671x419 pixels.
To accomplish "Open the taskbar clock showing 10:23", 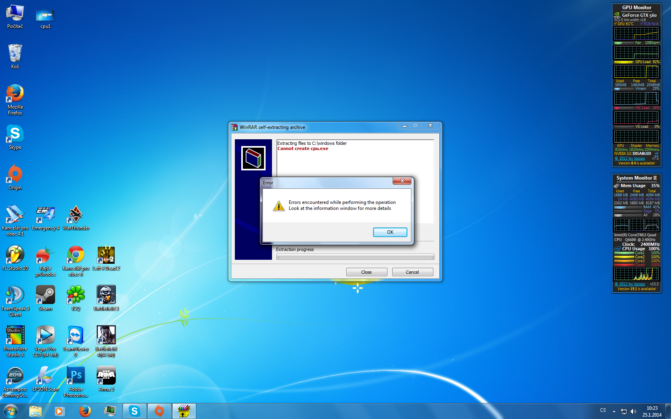I will (652, 411).
